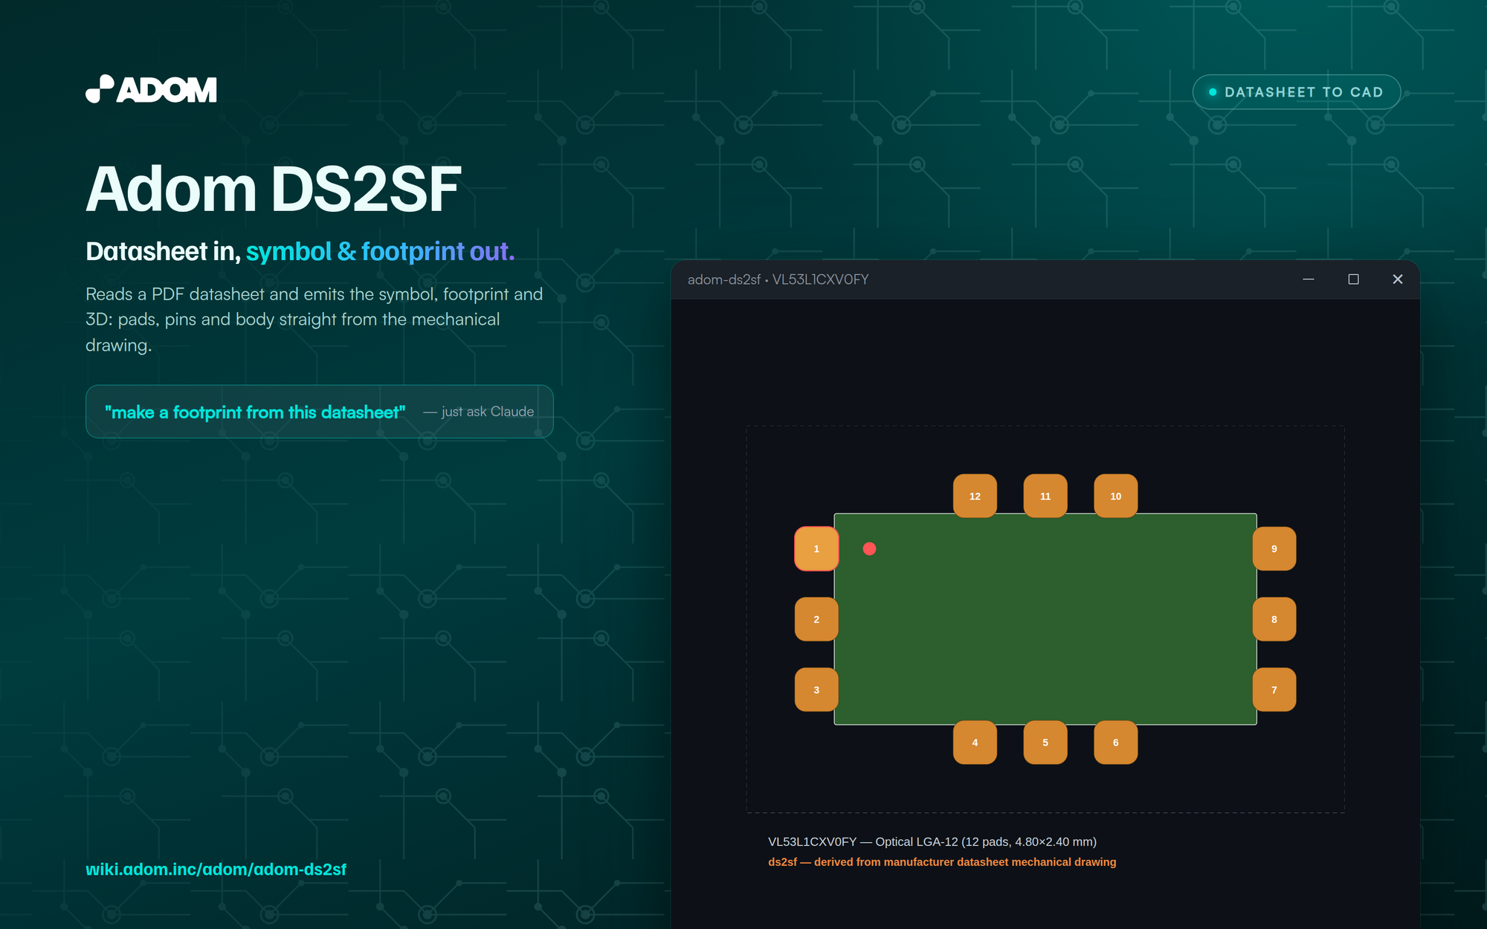The image size is (1487, 929).
Task: Minimize the adom-ds2sf window
Action: [1309, 279]
